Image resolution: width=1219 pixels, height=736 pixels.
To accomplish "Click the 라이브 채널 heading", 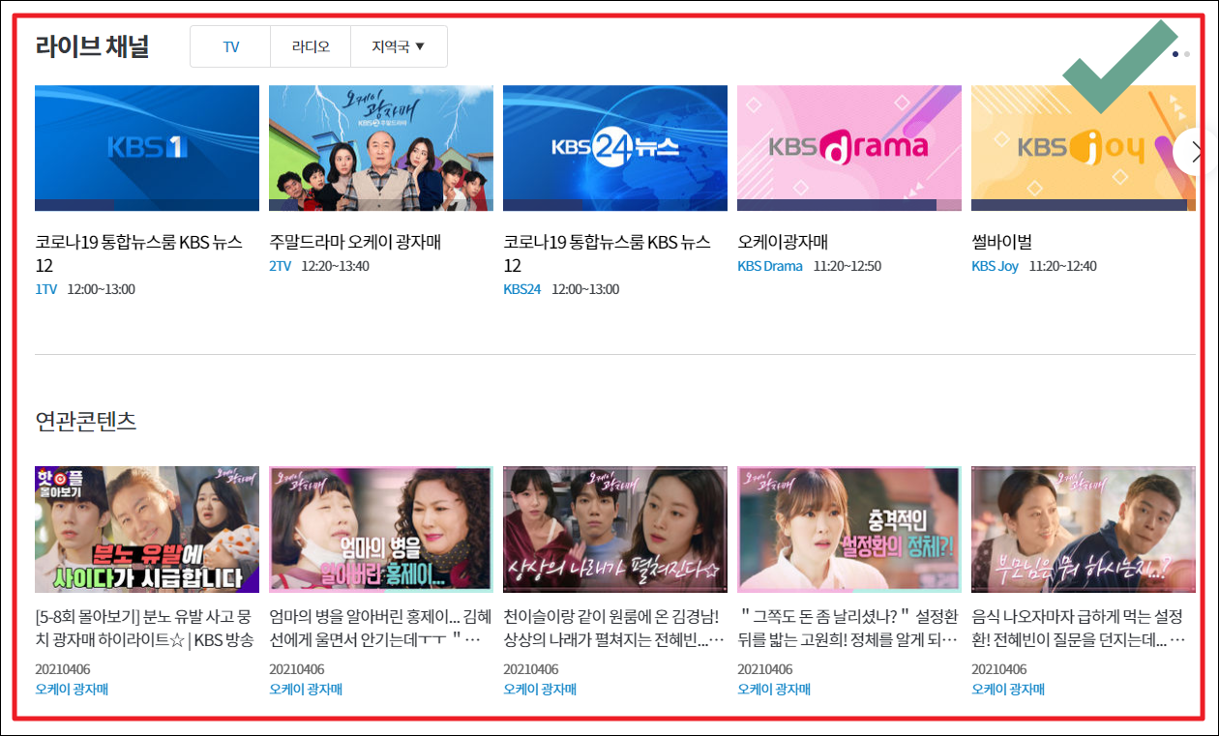I will (x=92, y=46).
